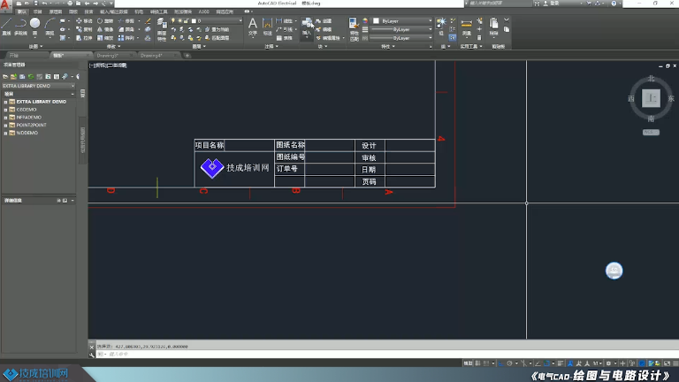Click the Dimension (标注) tool
This screenshot has width=679, height=382.
[x=267, y=27]
